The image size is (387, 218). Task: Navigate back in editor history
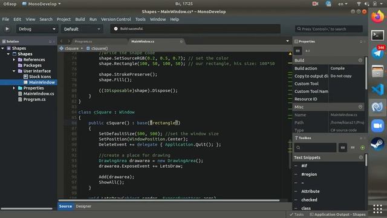tap(62, 41)
